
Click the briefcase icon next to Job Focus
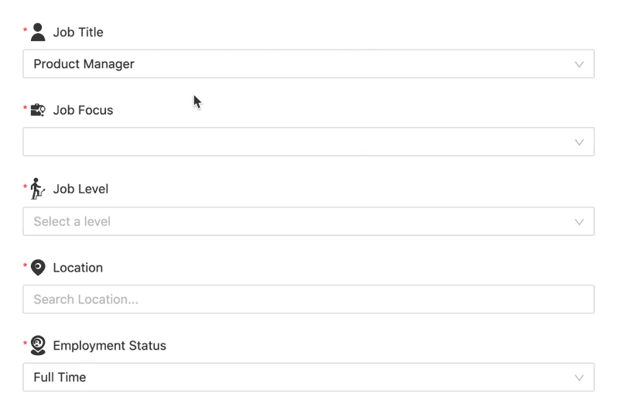point(38,111)
